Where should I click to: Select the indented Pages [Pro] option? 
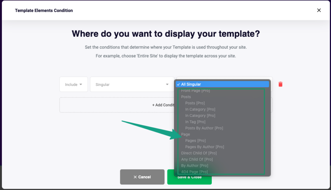tap(195, 141)
